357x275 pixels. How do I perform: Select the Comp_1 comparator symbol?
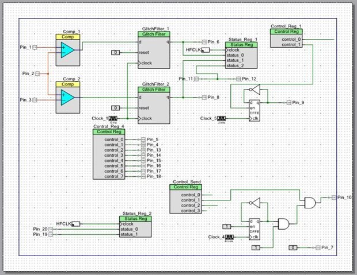click(68, 50)
